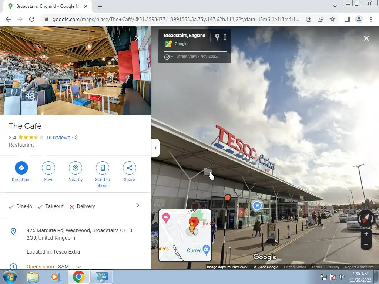379x284 pixels.
Task: Open a new browser tab
Action: [x=100, y=7]
